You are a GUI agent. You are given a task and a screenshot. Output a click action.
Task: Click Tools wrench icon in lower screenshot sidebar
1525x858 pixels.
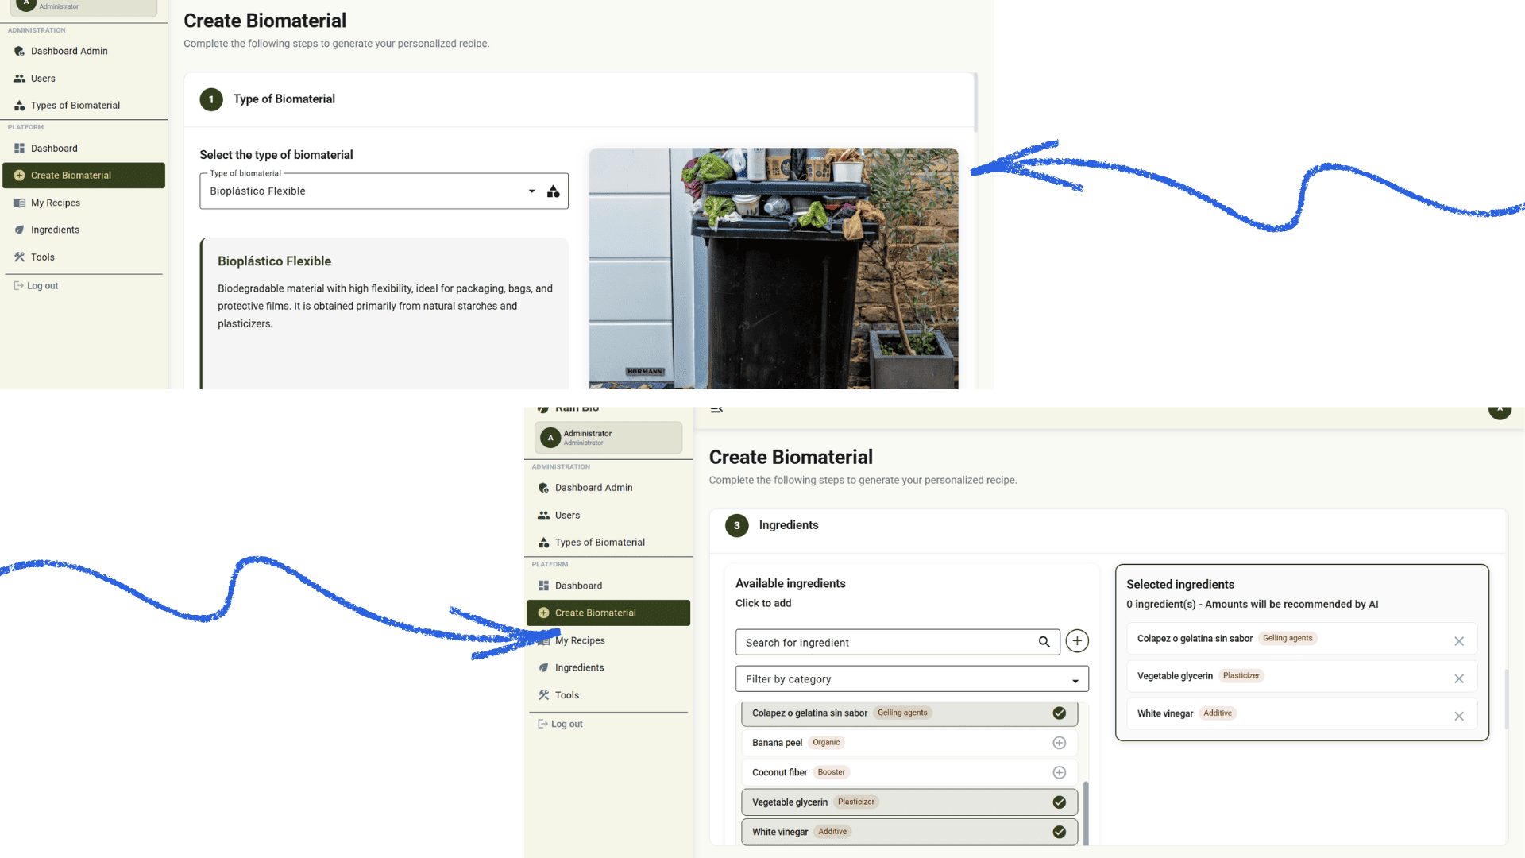click(x=543, y=695)
